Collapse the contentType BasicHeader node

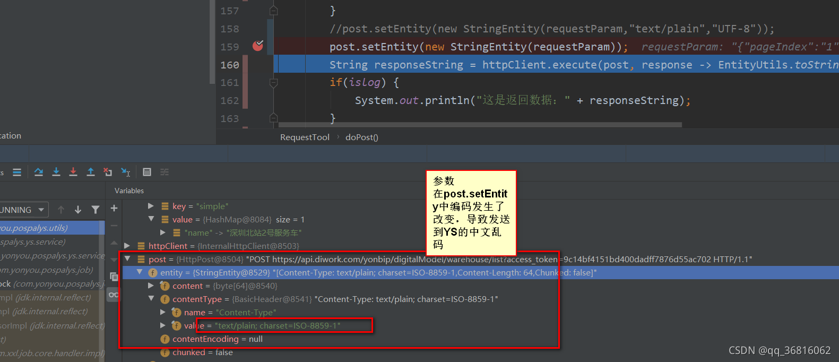pyautogui.click(x=151, y=299)
